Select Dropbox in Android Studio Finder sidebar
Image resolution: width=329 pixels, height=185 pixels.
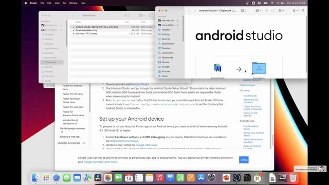coord(166,30)
